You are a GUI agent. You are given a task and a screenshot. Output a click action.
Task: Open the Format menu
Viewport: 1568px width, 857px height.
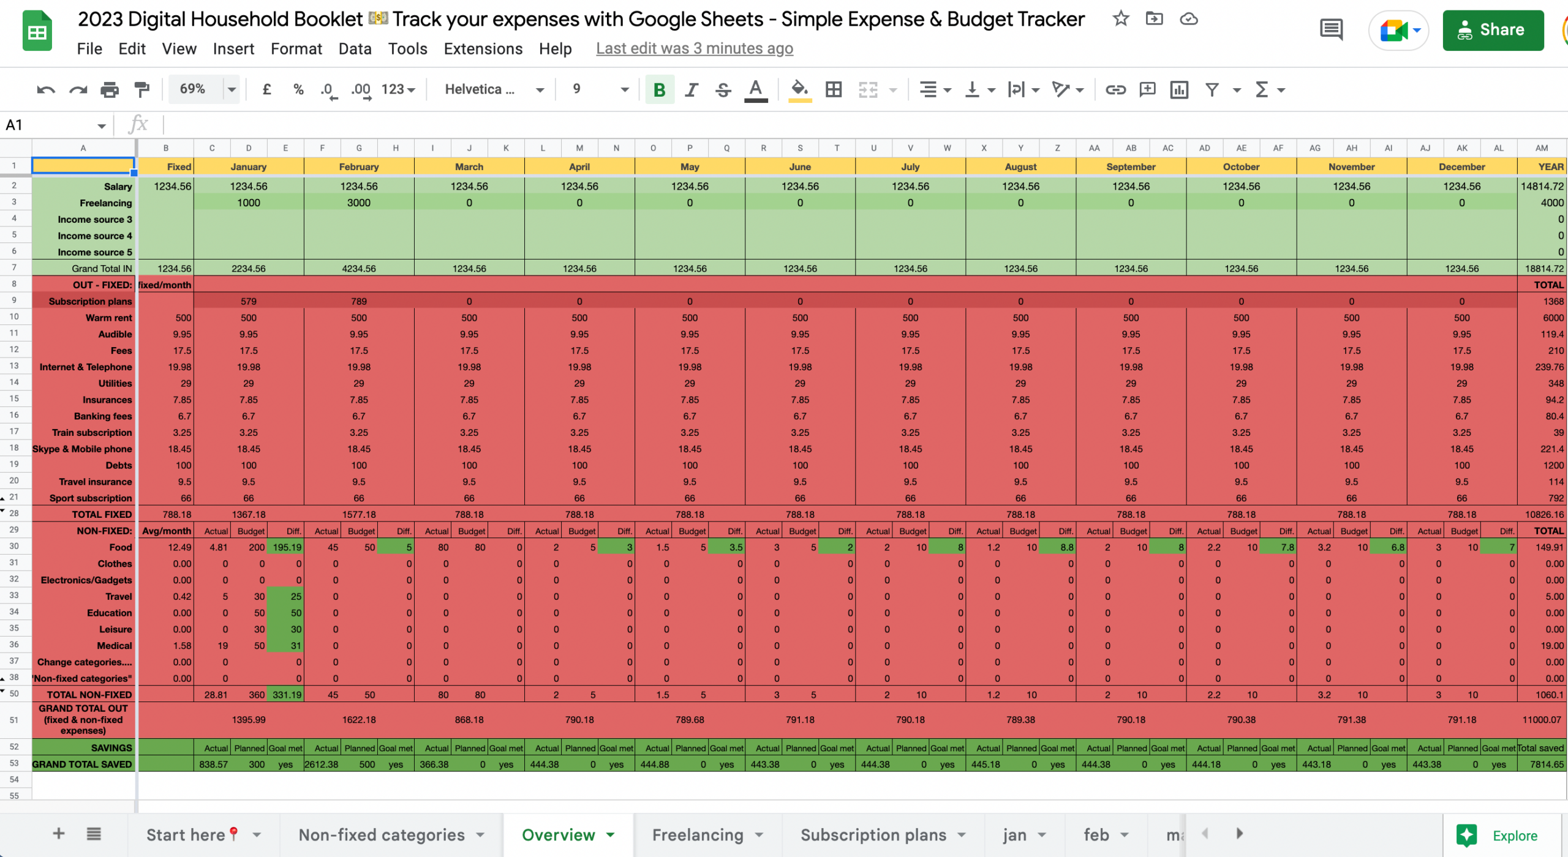(x=296, y=48)
